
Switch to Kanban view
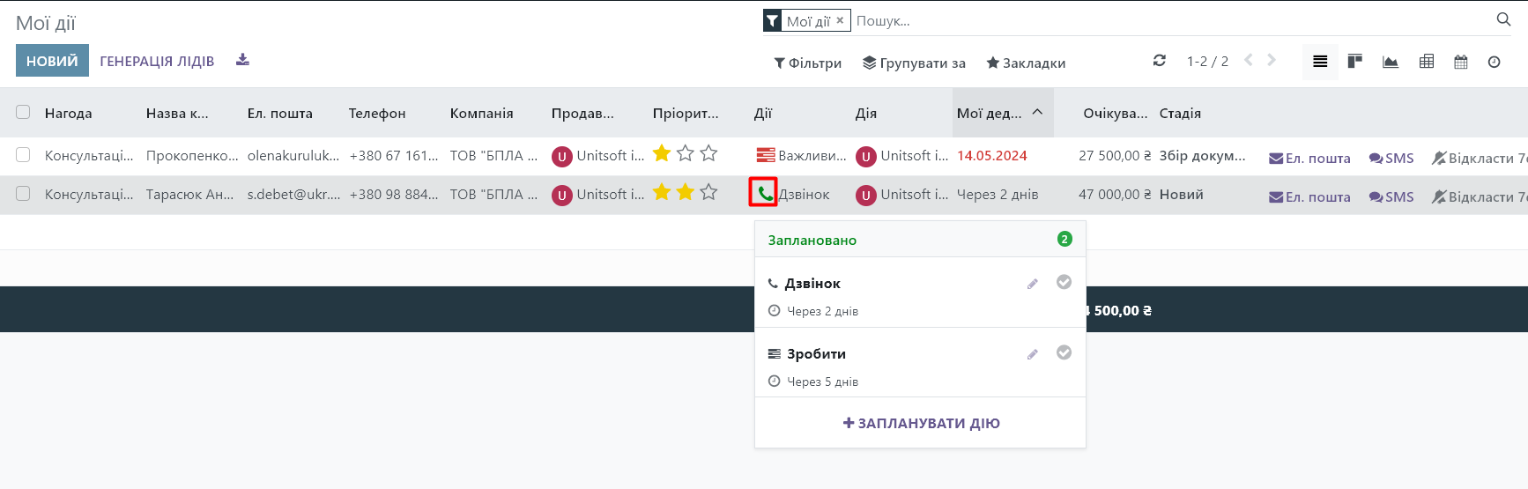coord(1354,62)
